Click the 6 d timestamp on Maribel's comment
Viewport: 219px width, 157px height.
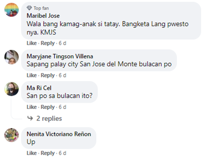coord(62,43)
